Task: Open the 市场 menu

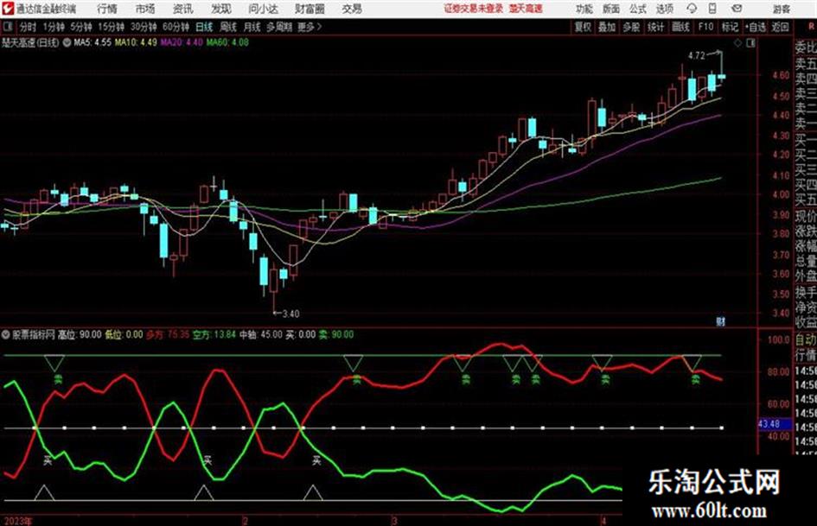Action: [145, 9]
